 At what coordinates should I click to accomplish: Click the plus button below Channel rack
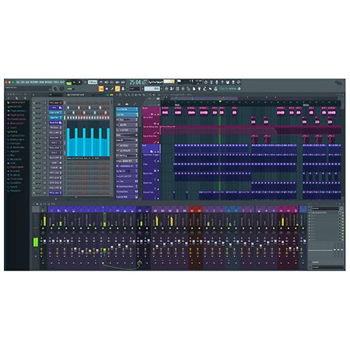click(x=56, y=198)
